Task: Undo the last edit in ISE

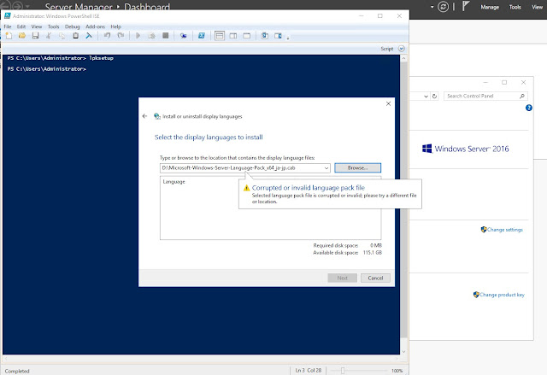Action: pyautogui.click(x=107, y=36)
